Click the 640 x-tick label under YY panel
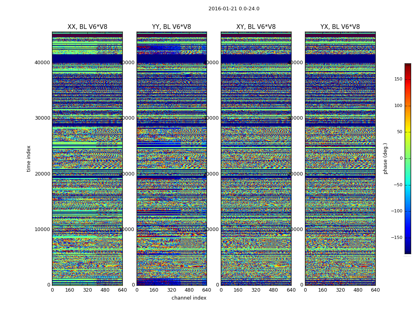Viewport: 417px width, 317px height. (x=207, y=290)
